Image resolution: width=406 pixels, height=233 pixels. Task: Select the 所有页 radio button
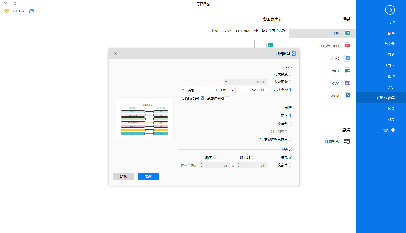(290, 124)
